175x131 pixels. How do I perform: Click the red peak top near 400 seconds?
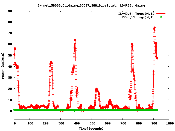pyautogui.click(x=75, y=40)
